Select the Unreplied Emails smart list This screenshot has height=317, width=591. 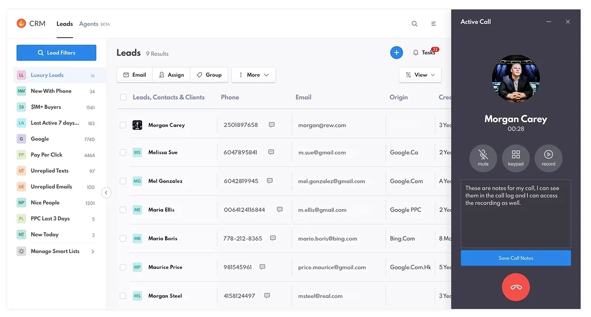pos(60,187)
